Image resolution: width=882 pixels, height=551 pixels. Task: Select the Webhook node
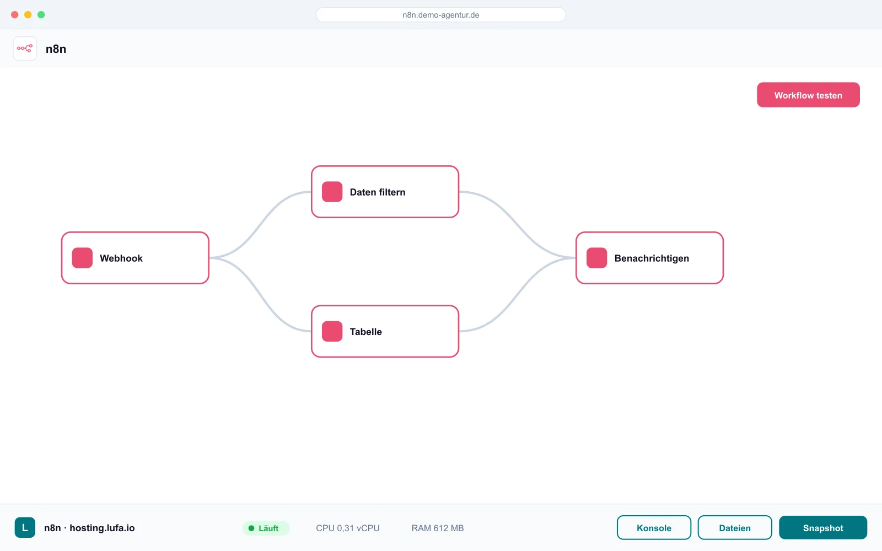[135, 258]
